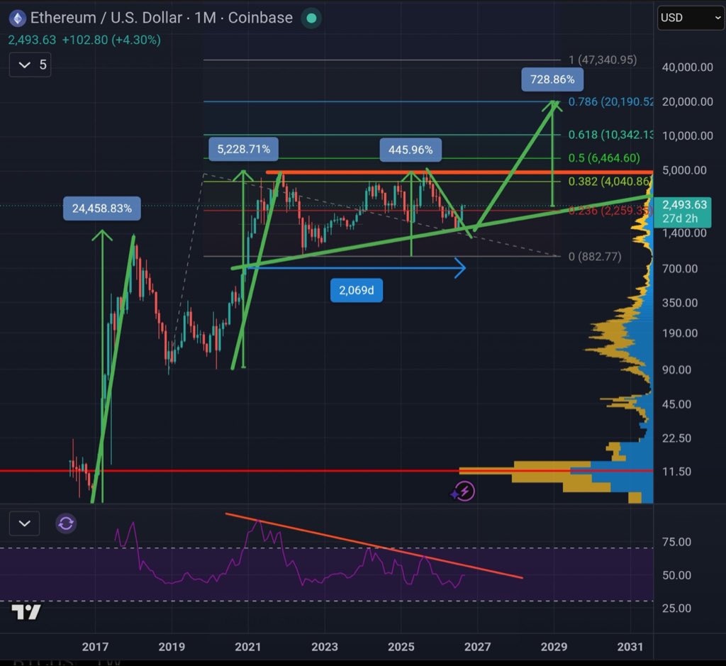This screenshot has height=666, width=726.
Task: Click the RSI 75.00 axis label
Action: click(676, 542)
